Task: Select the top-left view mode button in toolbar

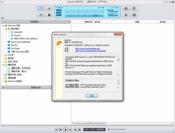Action: (x=41, y=8)
